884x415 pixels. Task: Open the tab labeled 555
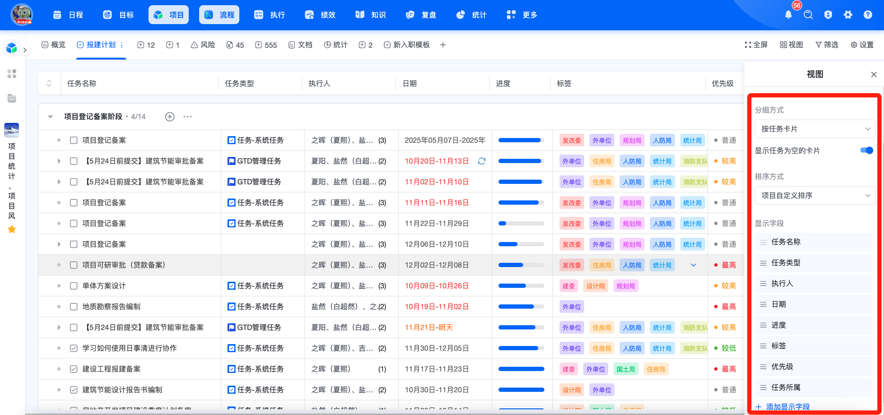(x=266, y=45)
